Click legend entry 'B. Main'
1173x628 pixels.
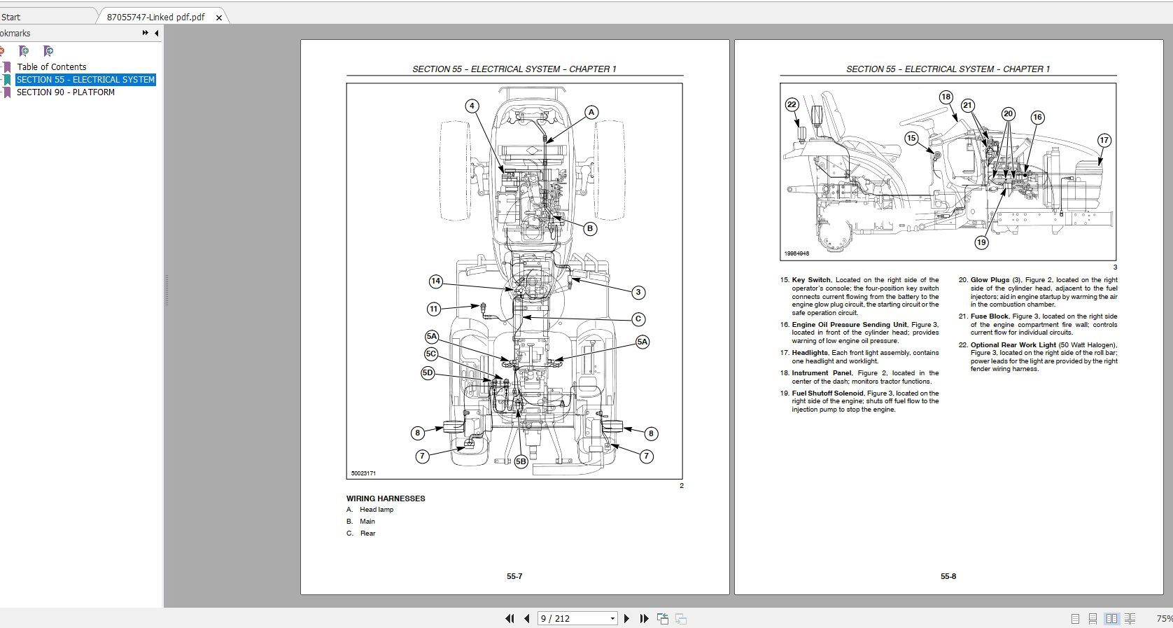(x=361, y=522)
